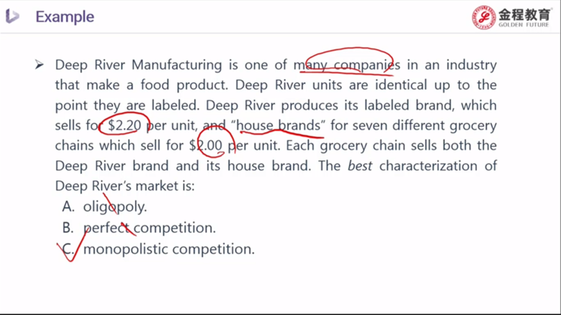Click the red checkmark next to option C
The width and height of the screenshot is (561, 315).
tap(72, 246)
